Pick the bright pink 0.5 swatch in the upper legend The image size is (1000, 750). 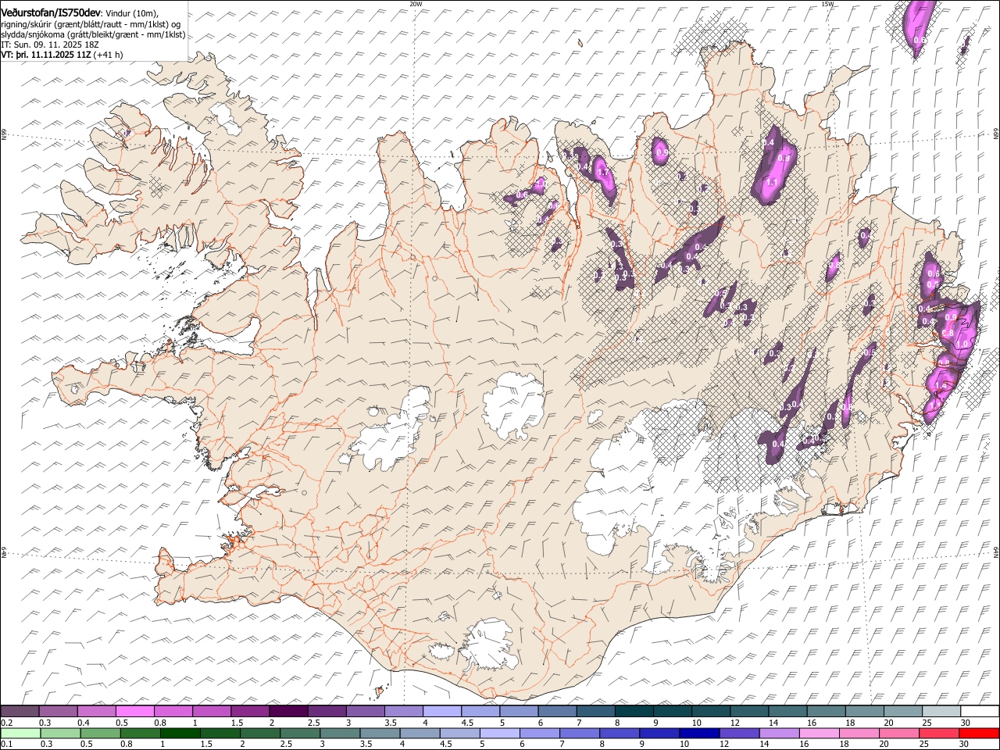tap(134, 712)
